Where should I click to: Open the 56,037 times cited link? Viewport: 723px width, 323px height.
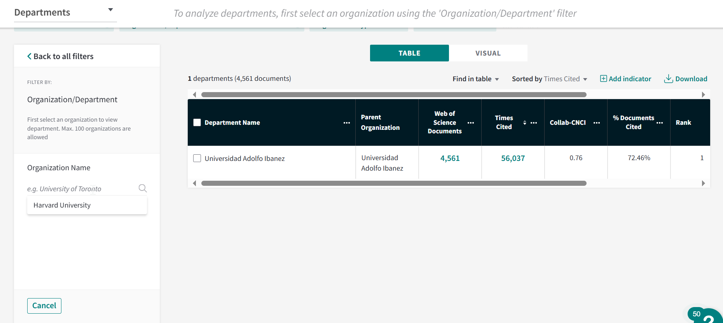click(513, 158)
